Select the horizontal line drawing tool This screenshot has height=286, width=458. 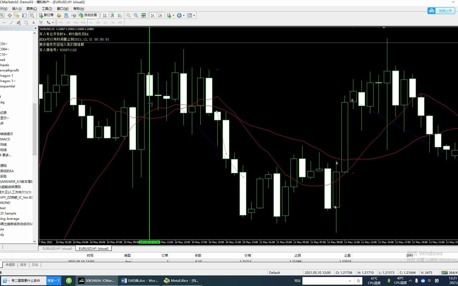pos(4,23)
